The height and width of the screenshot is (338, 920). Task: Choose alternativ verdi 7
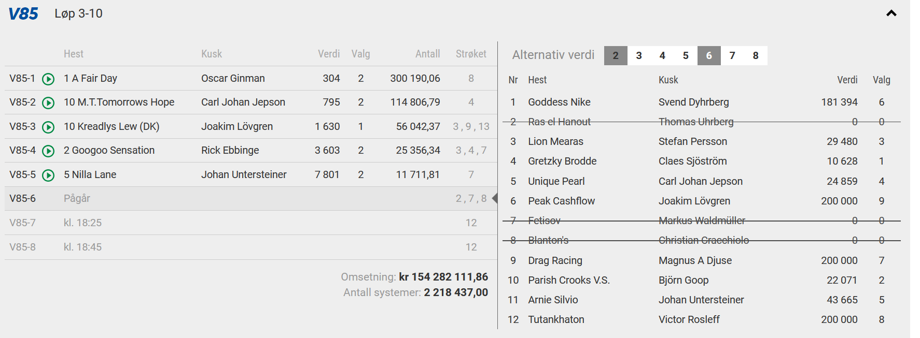[x=732, y=56]
